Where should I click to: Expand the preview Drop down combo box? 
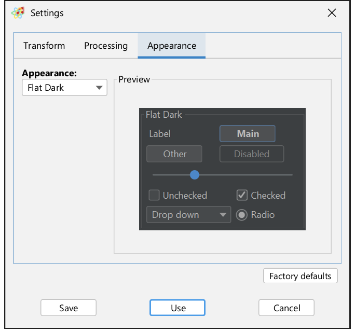pos(188,215)
